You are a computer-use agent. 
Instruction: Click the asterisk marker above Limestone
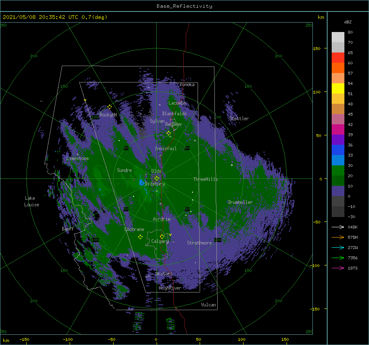(77, 155)
